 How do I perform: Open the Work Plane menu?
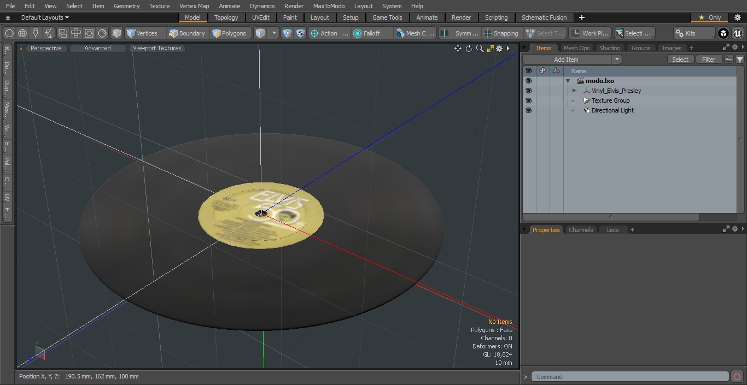(590, 33)
